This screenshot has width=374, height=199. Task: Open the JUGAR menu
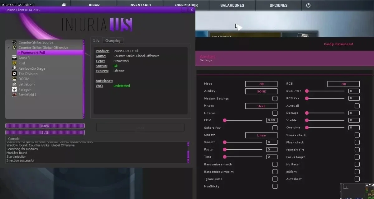pos(94,5)
